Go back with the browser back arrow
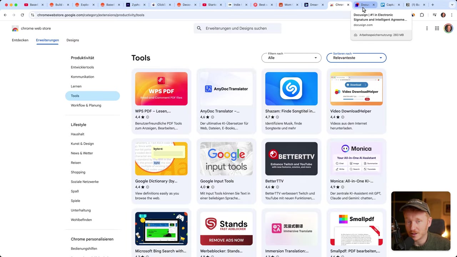This screenshot has width=457, height=257. [x=5, y=15]
